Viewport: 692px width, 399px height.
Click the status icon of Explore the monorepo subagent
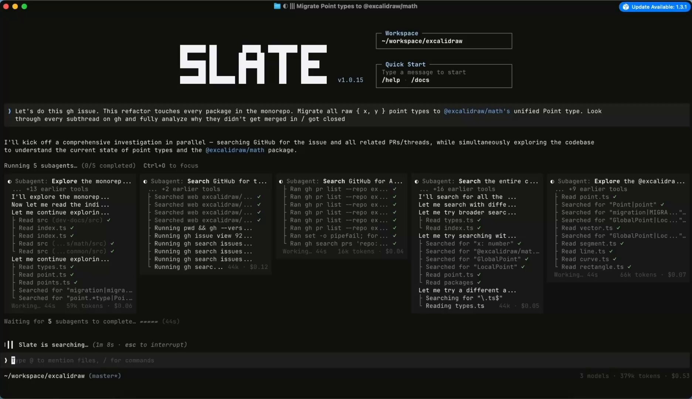[10, 181]
